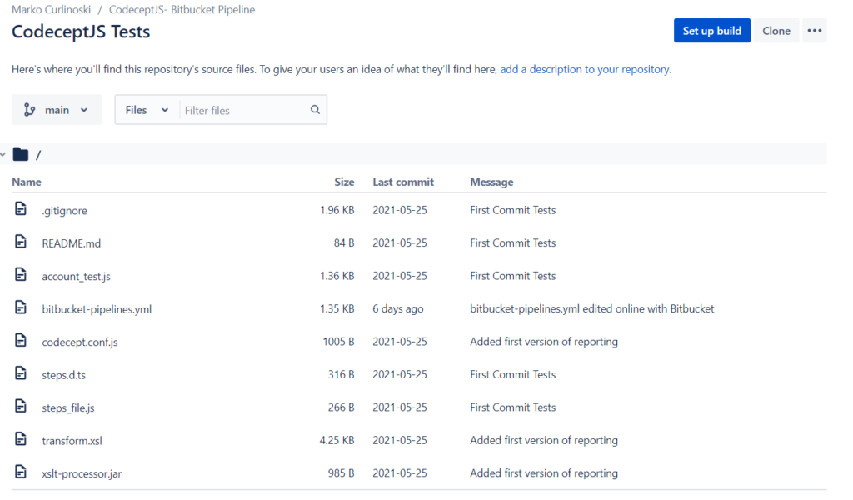Click the bitbucket-pipelines.yml file icon
Image resolution: width=853 pixels, height=500 pixels.
point(21,307)
